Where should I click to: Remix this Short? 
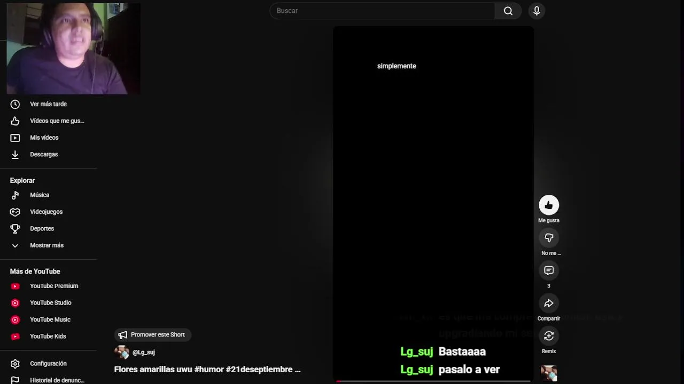(x=549, y=336)
